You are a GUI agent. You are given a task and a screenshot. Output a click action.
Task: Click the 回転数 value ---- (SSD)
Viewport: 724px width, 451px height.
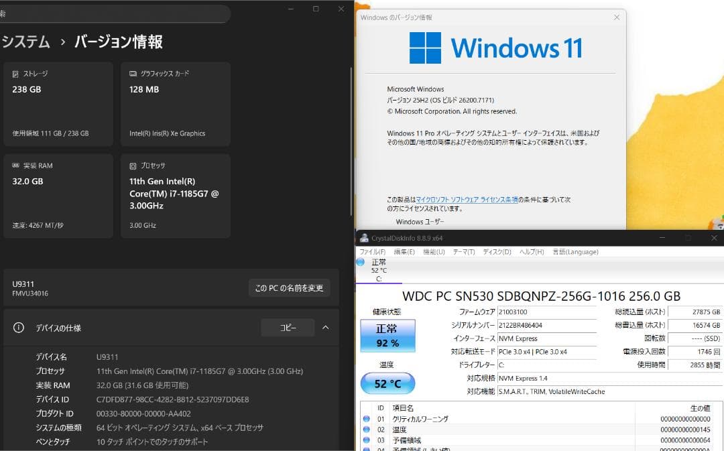click(695, 338)
